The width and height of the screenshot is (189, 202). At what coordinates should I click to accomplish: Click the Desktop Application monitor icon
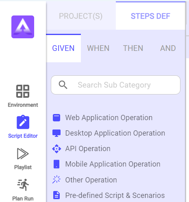[56, 133]
